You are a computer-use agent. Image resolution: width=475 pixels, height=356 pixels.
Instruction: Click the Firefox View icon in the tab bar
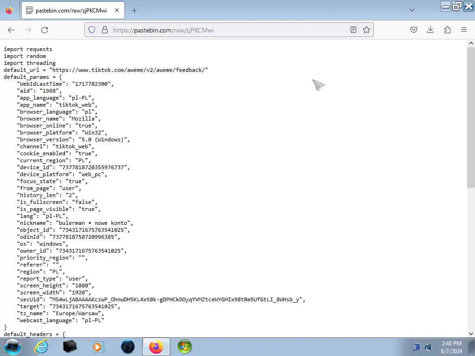click(9, 10)
